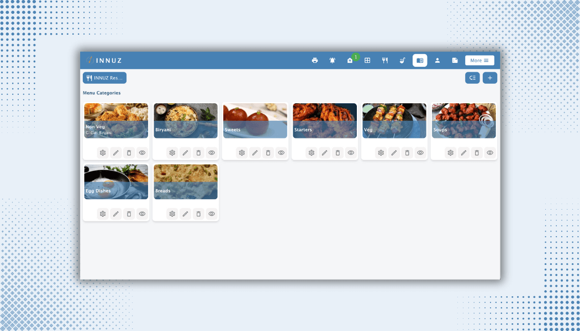Edit the Starters category with pencil icon
Image resolution: width=580 pixels, height=331 pixels.
pos(325,153)
